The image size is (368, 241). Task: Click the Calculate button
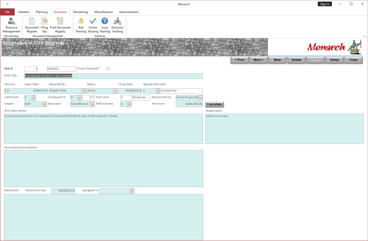coord(214,104)
